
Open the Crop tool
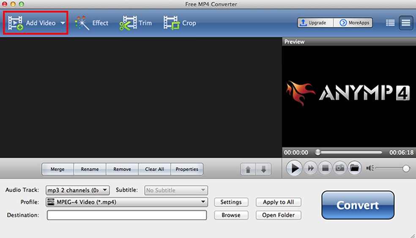[x=180, y=23]
